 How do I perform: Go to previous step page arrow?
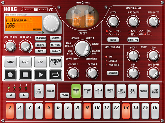[x=11, y=95]
